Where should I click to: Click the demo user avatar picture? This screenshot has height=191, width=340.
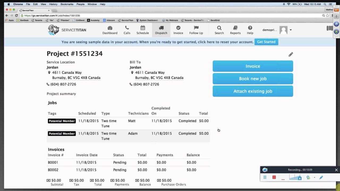(283, 30)
